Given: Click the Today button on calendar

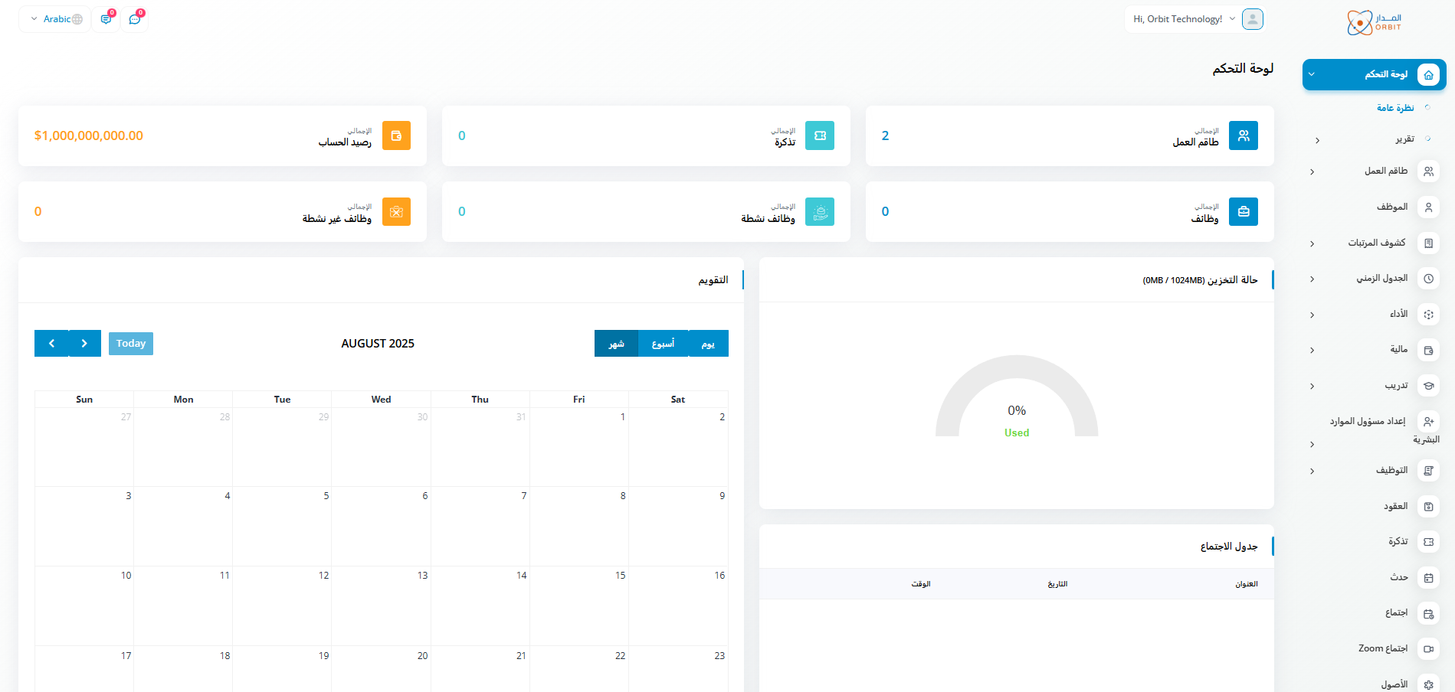Looking at the screenshot, I should (131, 344).
